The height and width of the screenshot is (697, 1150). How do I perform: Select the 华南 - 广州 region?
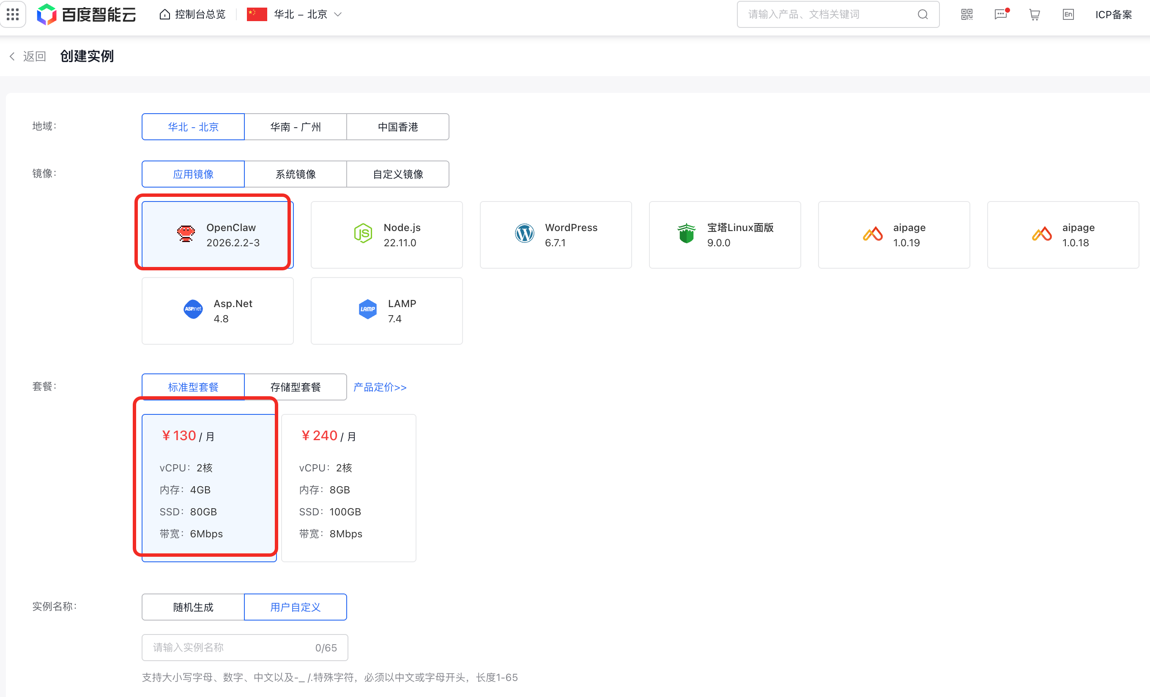coord(296,126)
